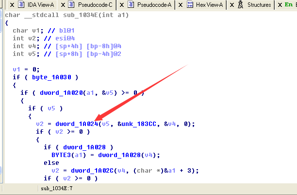297x195 pixels.
Task: Close the Hex View-A tab
Action: [x=180, y=5]
